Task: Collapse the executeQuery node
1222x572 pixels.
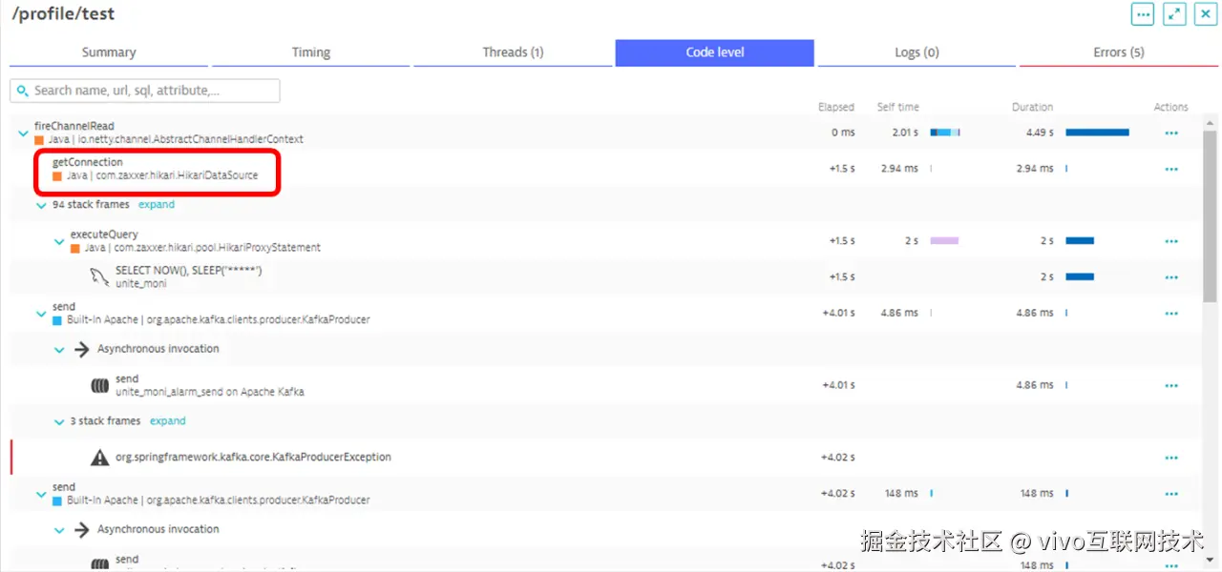Action: 59,242
